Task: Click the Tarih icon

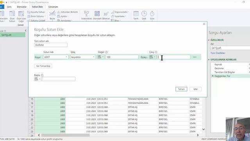Action: pos(136,16)
